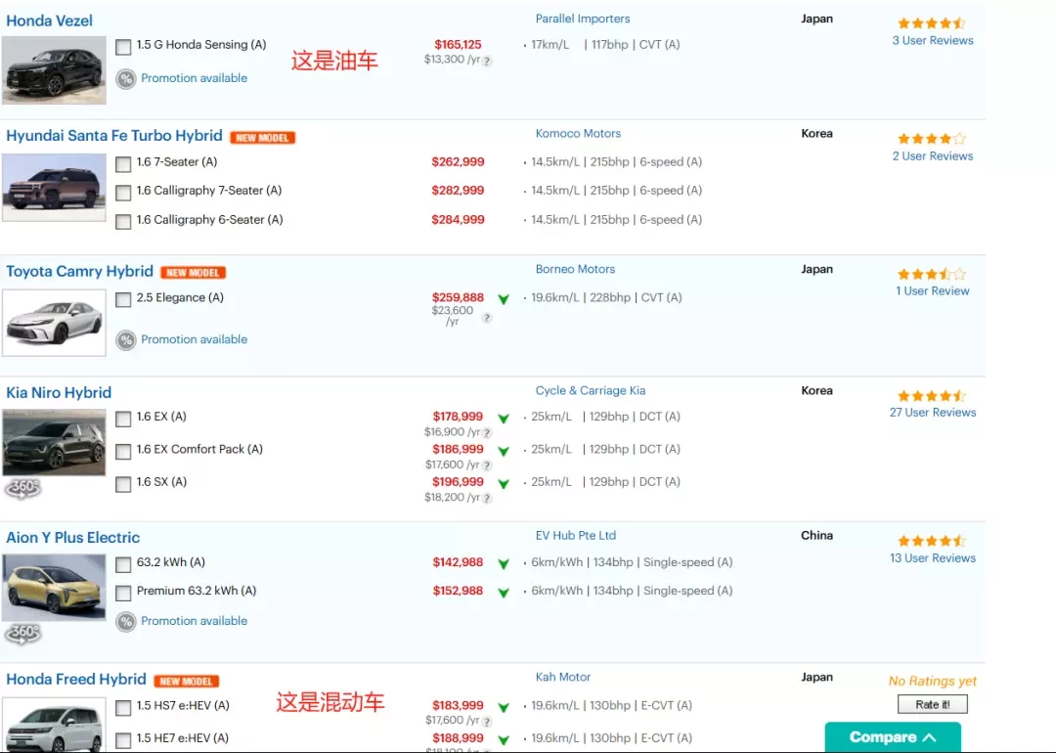The height and width of the screenshot is (753, 1056).
Task: Open the Parallel Importers dealer link
Action: 583,19
